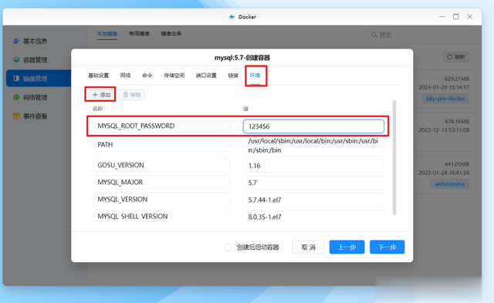Close the Docker window
The height and width of the screenshot is (303, 494).
click(470, 16)
